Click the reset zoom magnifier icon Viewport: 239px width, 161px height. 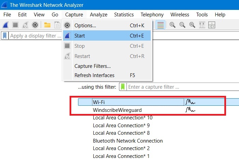pyautogui.click(x=192, y=25)
